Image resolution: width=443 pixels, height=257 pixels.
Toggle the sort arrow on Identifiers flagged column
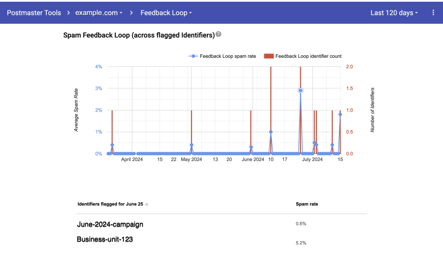(x=146, y=204)
